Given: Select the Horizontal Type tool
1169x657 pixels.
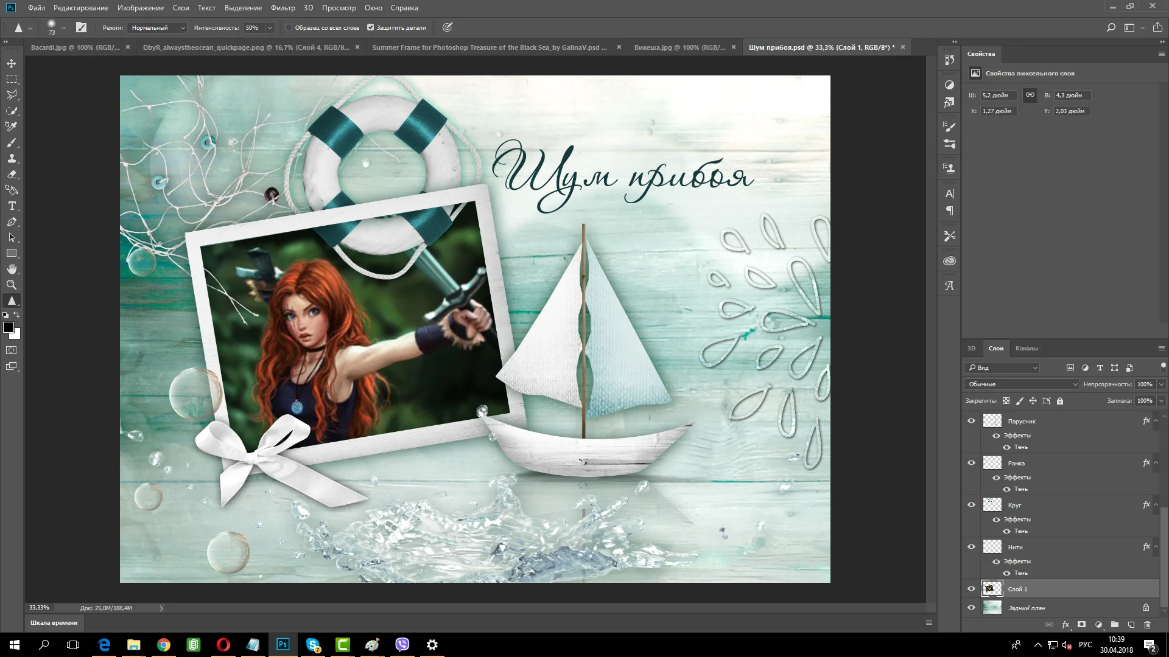Looking at the screenshot, I should [12, 206].
